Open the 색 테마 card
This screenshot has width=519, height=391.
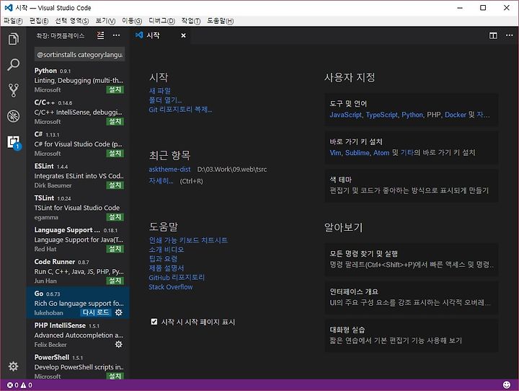click(412, 185)
